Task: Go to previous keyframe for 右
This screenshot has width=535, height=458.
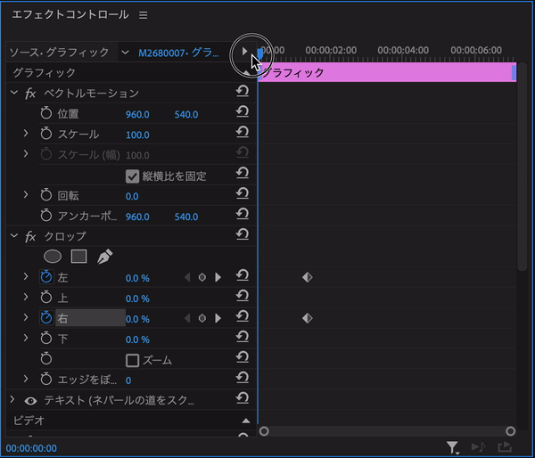Action: (x=187, y=318)
